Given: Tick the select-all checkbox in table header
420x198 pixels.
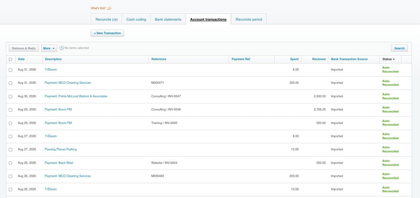Looking at the screenshot, I should pos(10,59).
